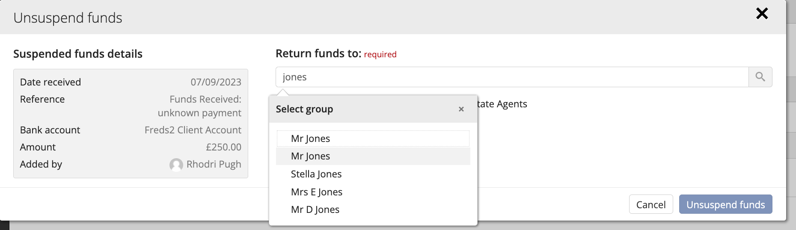This screenshot has width=796, height=230.
Task: Focus the Return funds to search field
Action: 512,77
